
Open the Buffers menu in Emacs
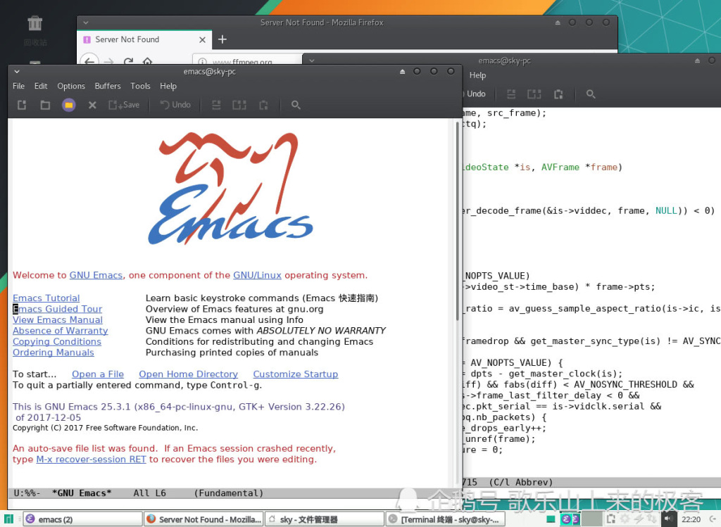click(108, 86)
